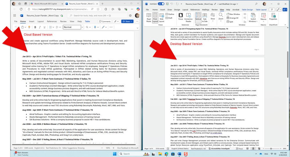This screenshot has width=290, height=157.
Task: Expand bullets list dropdown arrow in Word online
Action: (53, 27)
